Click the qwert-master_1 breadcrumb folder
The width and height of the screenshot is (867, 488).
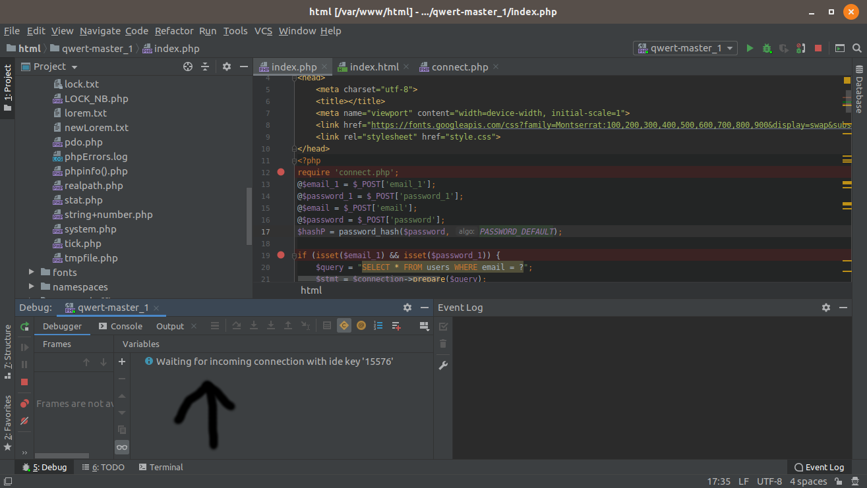tap(91, 49)
